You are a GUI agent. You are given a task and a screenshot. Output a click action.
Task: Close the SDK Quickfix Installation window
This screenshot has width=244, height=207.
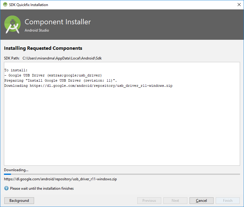[239, 5]
